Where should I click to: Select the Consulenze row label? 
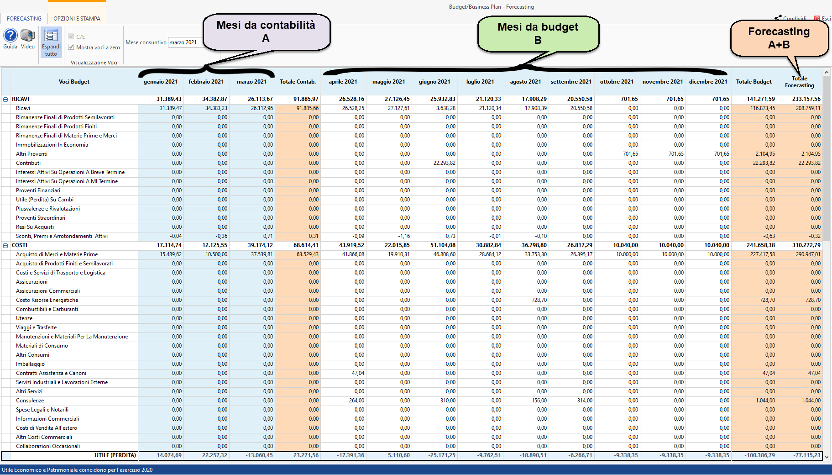coord(30,401)
